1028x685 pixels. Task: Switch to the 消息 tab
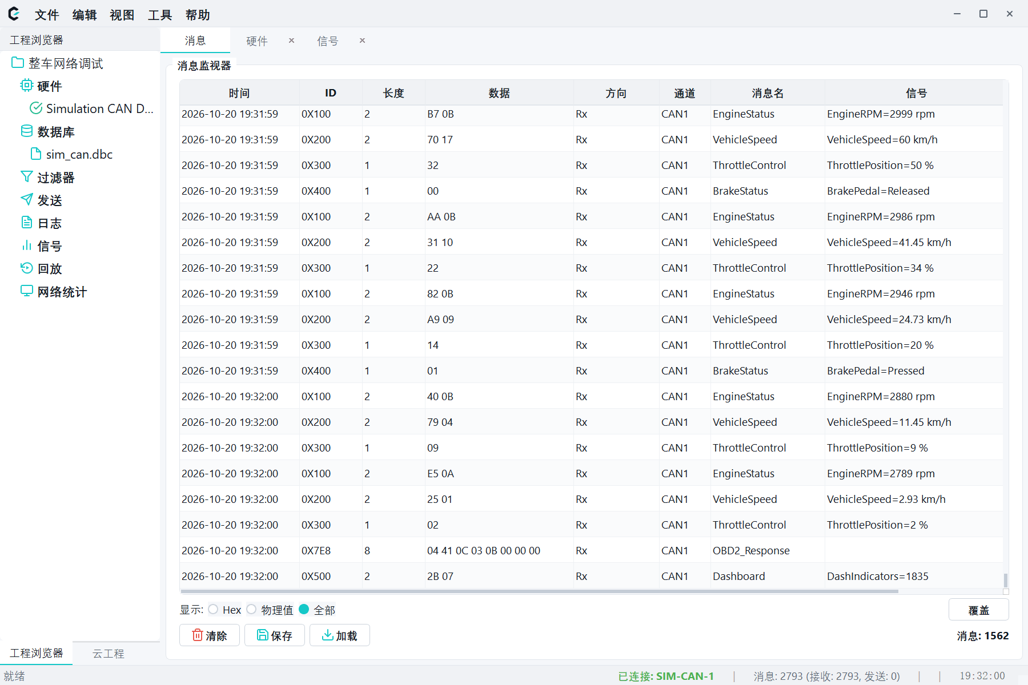click(x=195, y=41)
